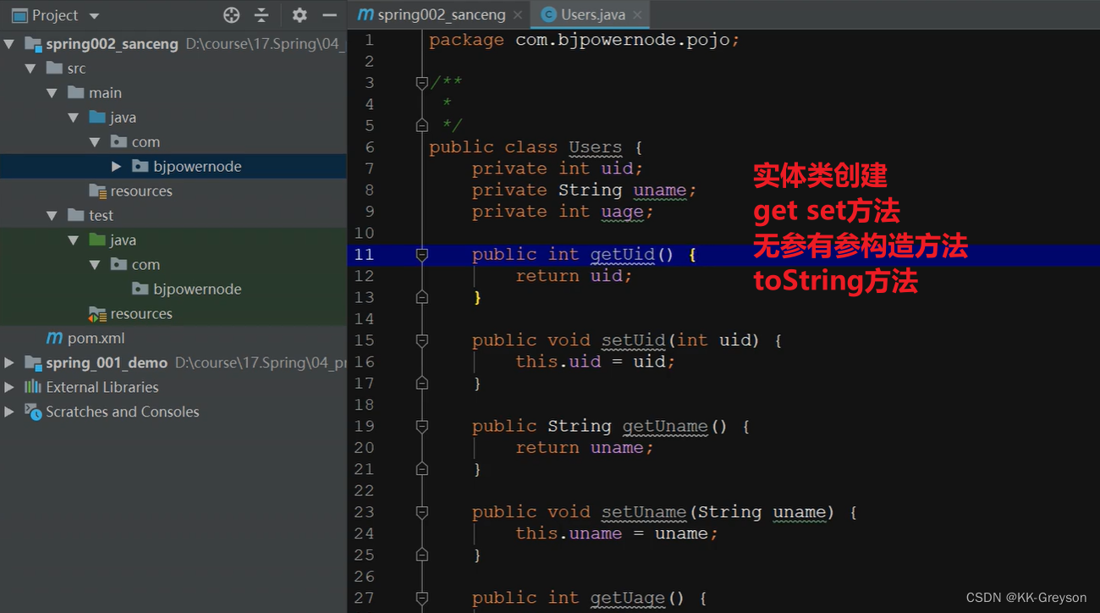Viewport: 1100px width, 613px height.
Task: Click the Scratches and Consoles icon
Action: point(33,411)
